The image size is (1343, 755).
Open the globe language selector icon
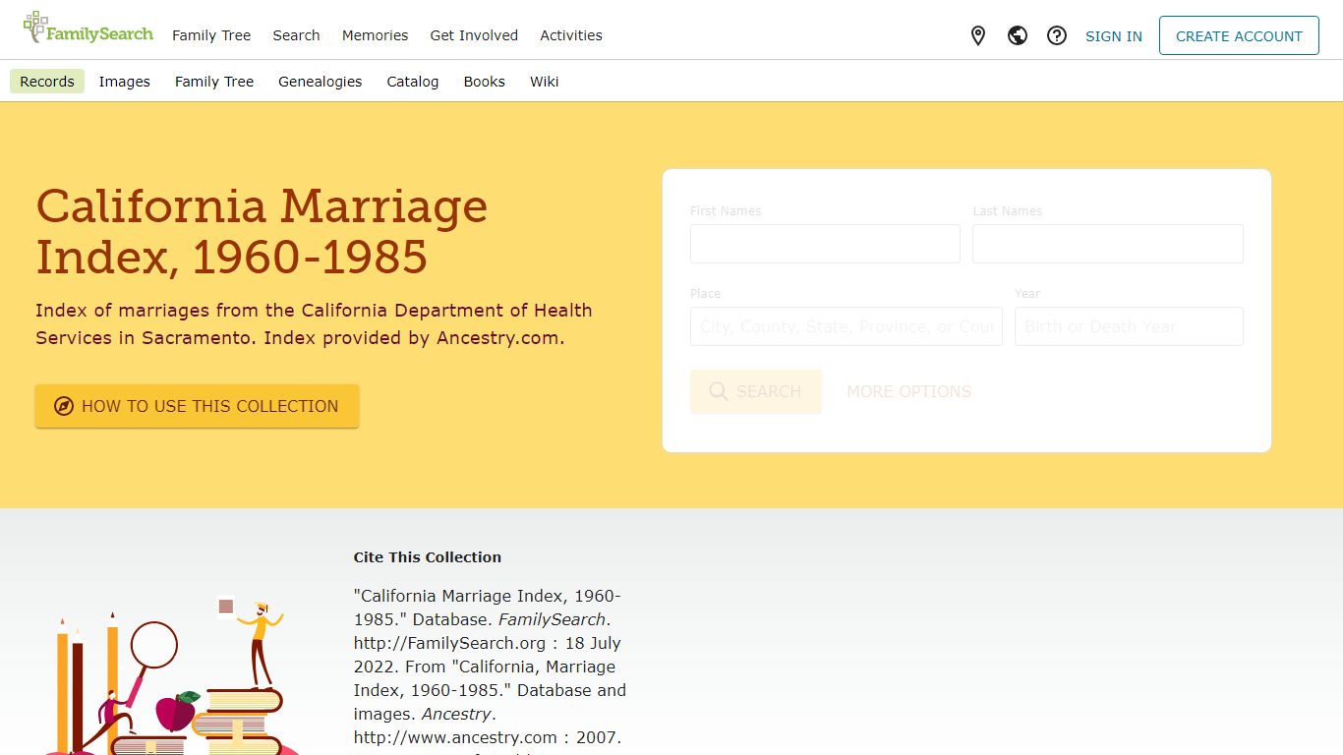pyautogui.click(x=1018, y=36)
